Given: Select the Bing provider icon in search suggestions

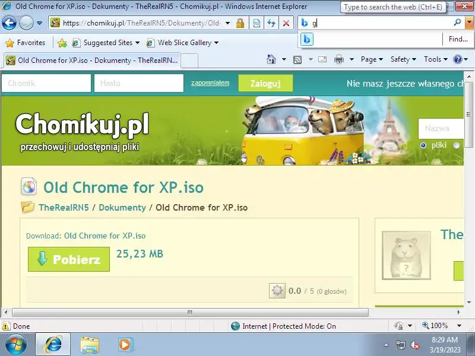Looking at the screenshot, I should tap(307, 39).
